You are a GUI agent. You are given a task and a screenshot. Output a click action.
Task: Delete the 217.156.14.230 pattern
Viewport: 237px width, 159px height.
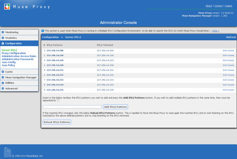pos(231,65)
